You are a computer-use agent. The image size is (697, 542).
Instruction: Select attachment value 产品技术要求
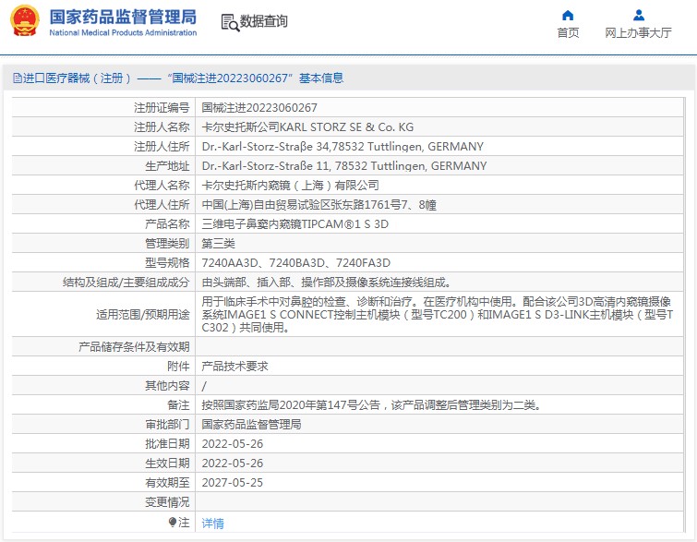(x=234, y=367)
